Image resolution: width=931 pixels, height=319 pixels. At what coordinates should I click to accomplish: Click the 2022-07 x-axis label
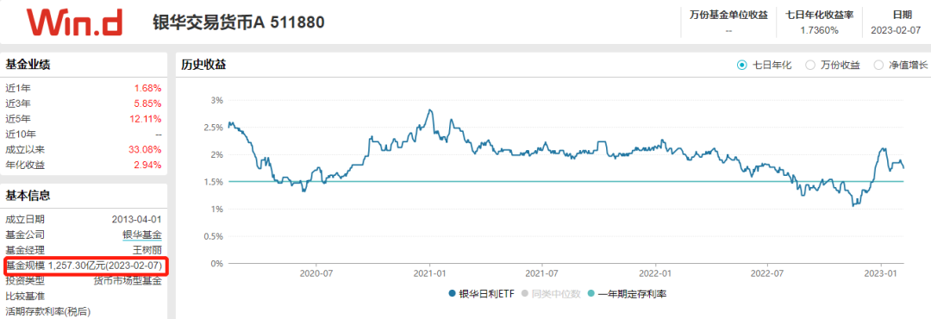(768, 273)
